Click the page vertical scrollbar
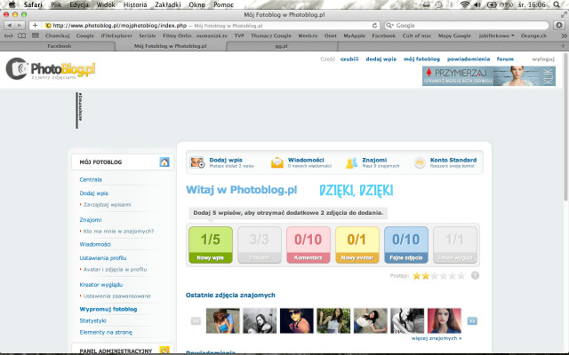Screen dimensions: 569x355 coord(565,127)
